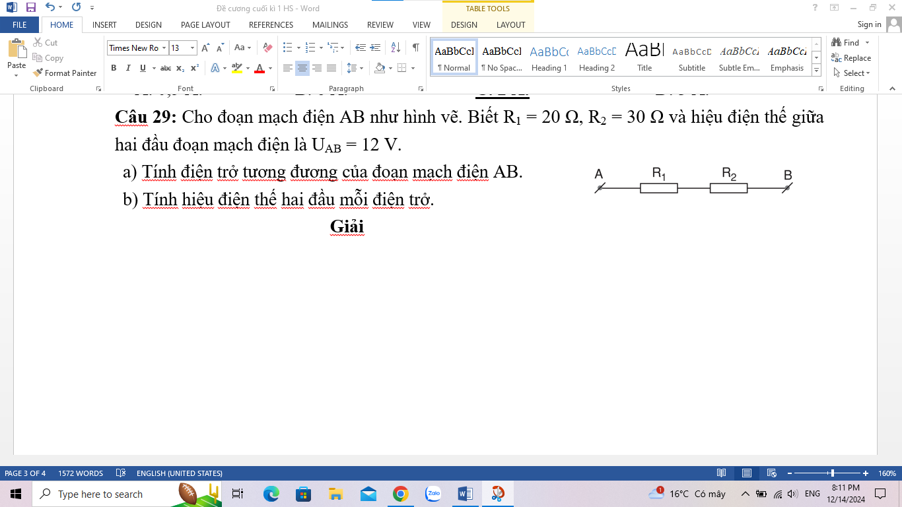Launch Google Chrome from taskbar
This screenshot has width=902, height=507.
pos(400,494)
